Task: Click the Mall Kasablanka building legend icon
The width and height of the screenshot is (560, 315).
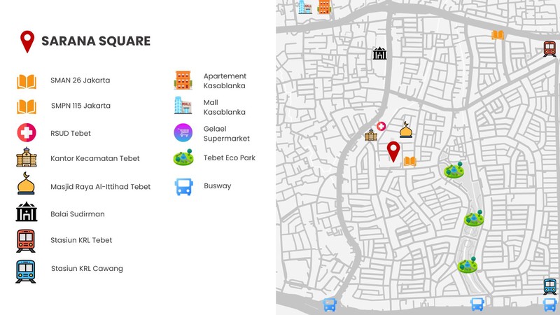Action: click(183, 106)
